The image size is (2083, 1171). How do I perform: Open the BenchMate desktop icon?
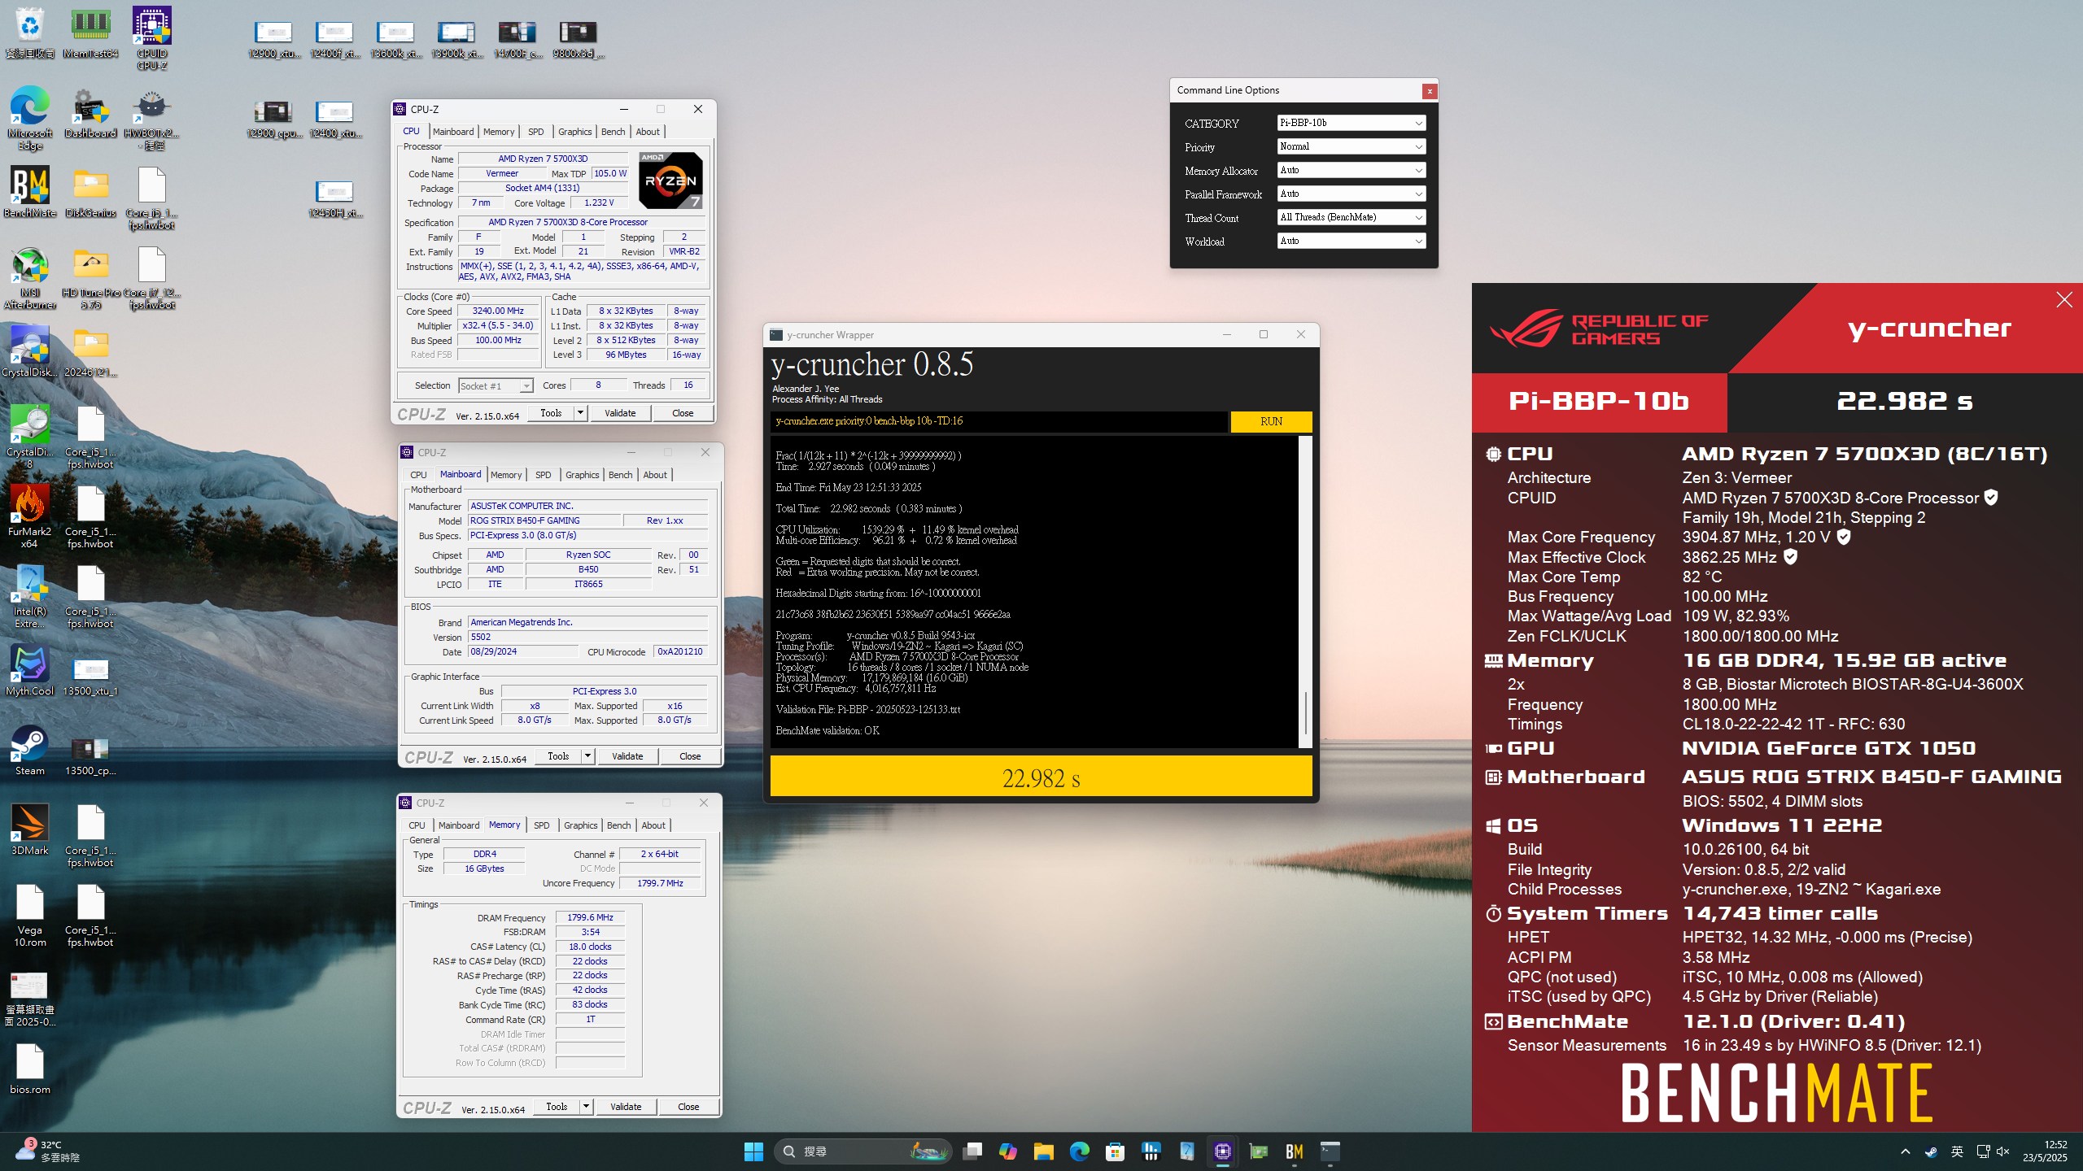pos(30,192)
